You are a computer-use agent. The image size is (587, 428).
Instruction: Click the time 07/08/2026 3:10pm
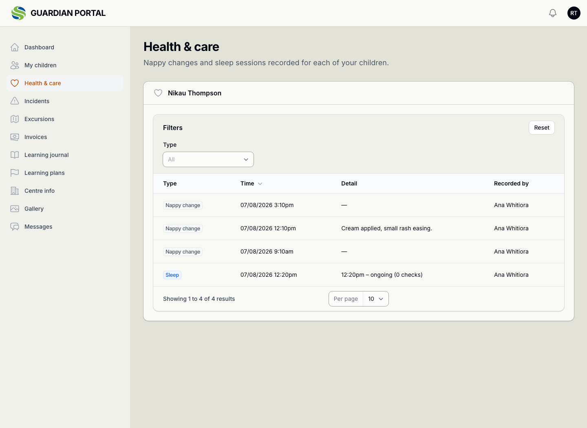click(x=267, y=205)
